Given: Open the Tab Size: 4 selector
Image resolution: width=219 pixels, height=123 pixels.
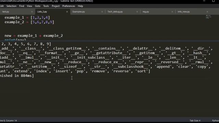Looking at the screenshot, I should [x=195, y=121].
